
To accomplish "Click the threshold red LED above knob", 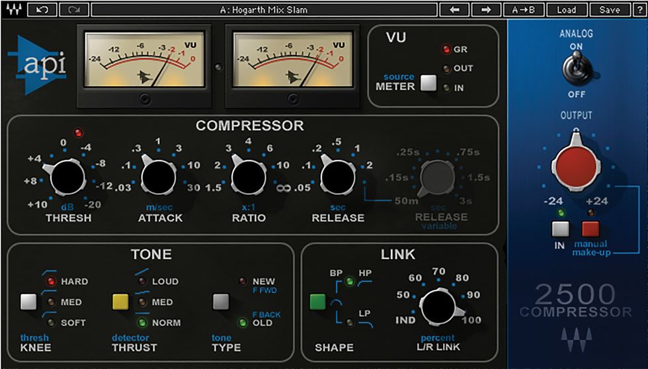I will click(78, 133).
